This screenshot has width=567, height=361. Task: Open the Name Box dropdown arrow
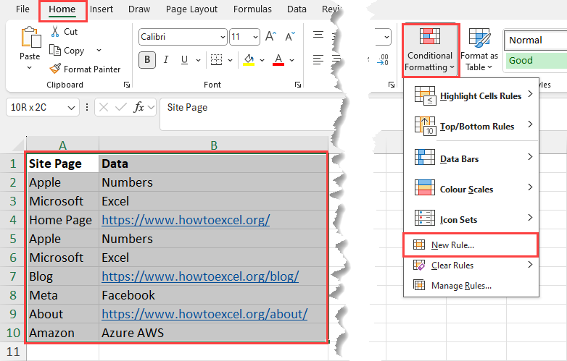click(x=71, y=108)
